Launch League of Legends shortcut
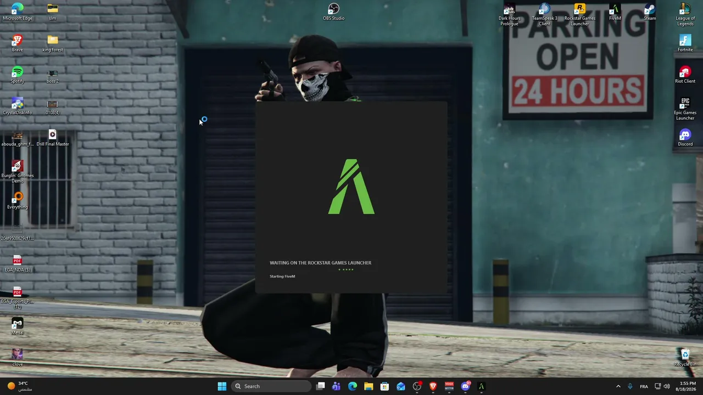The image size is (703, 395). [685, 14]
